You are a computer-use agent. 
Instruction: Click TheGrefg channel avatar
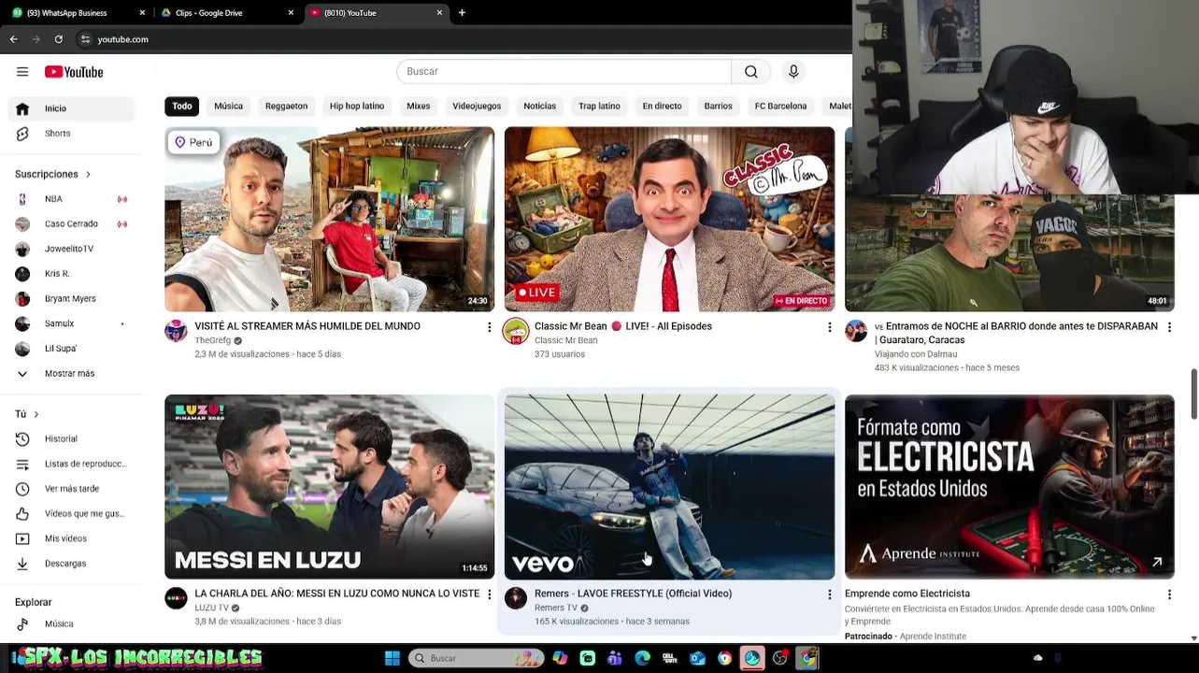176,331
